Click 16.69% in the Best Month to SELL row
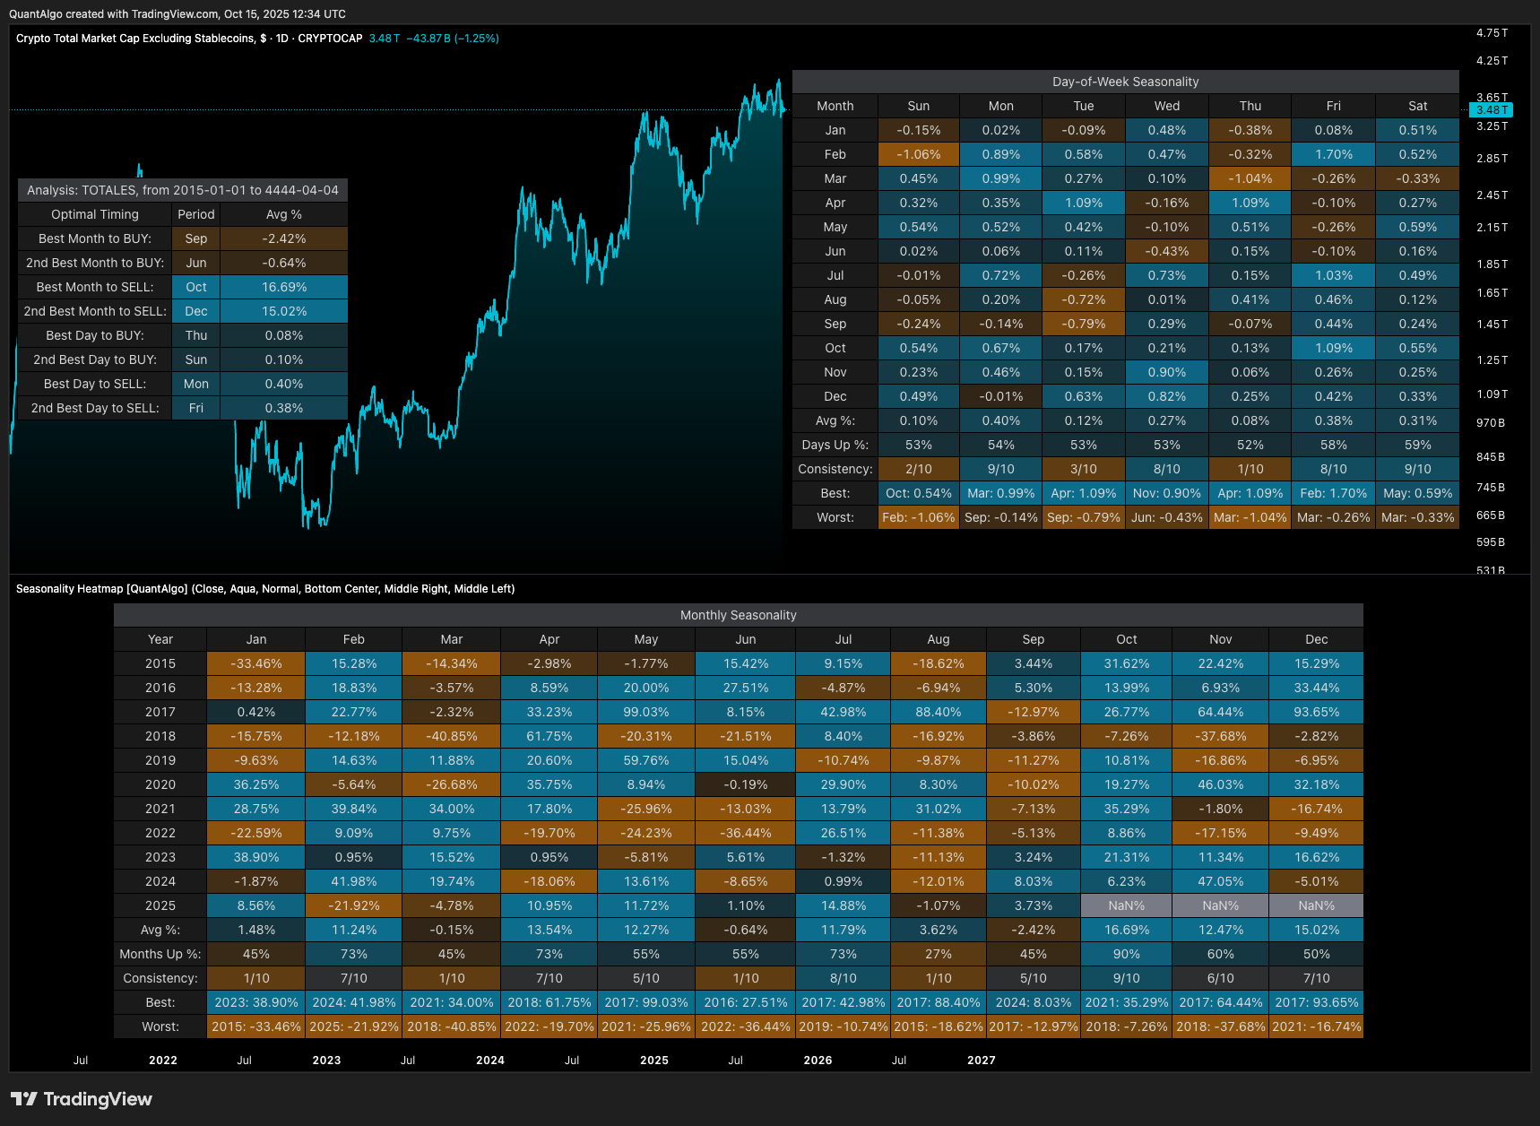Screen dimensions: 1540x1126 coord(284,287)
